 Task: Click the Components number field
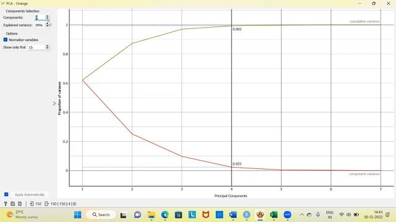pyautogui.click(x=40, y=17)
